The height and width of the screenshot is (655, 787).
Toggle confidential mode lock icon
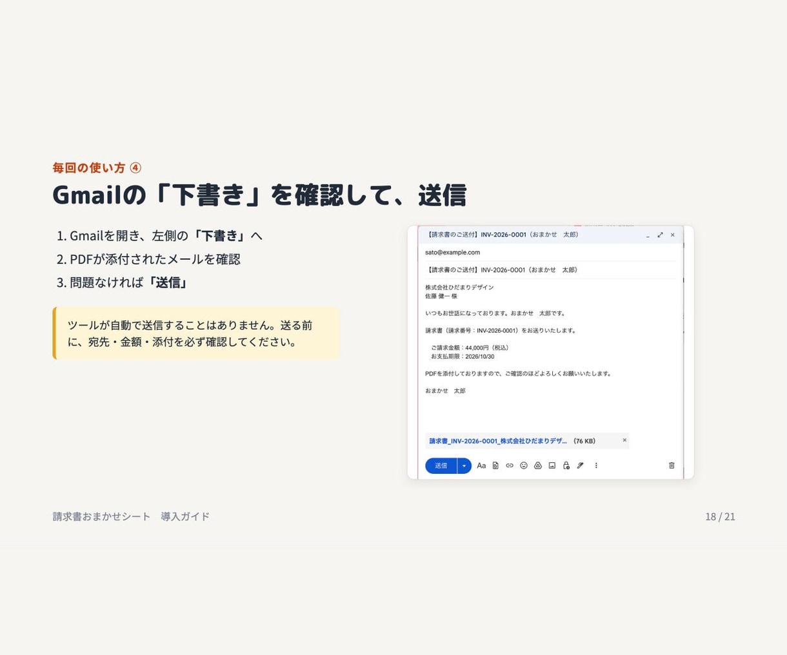566,465
